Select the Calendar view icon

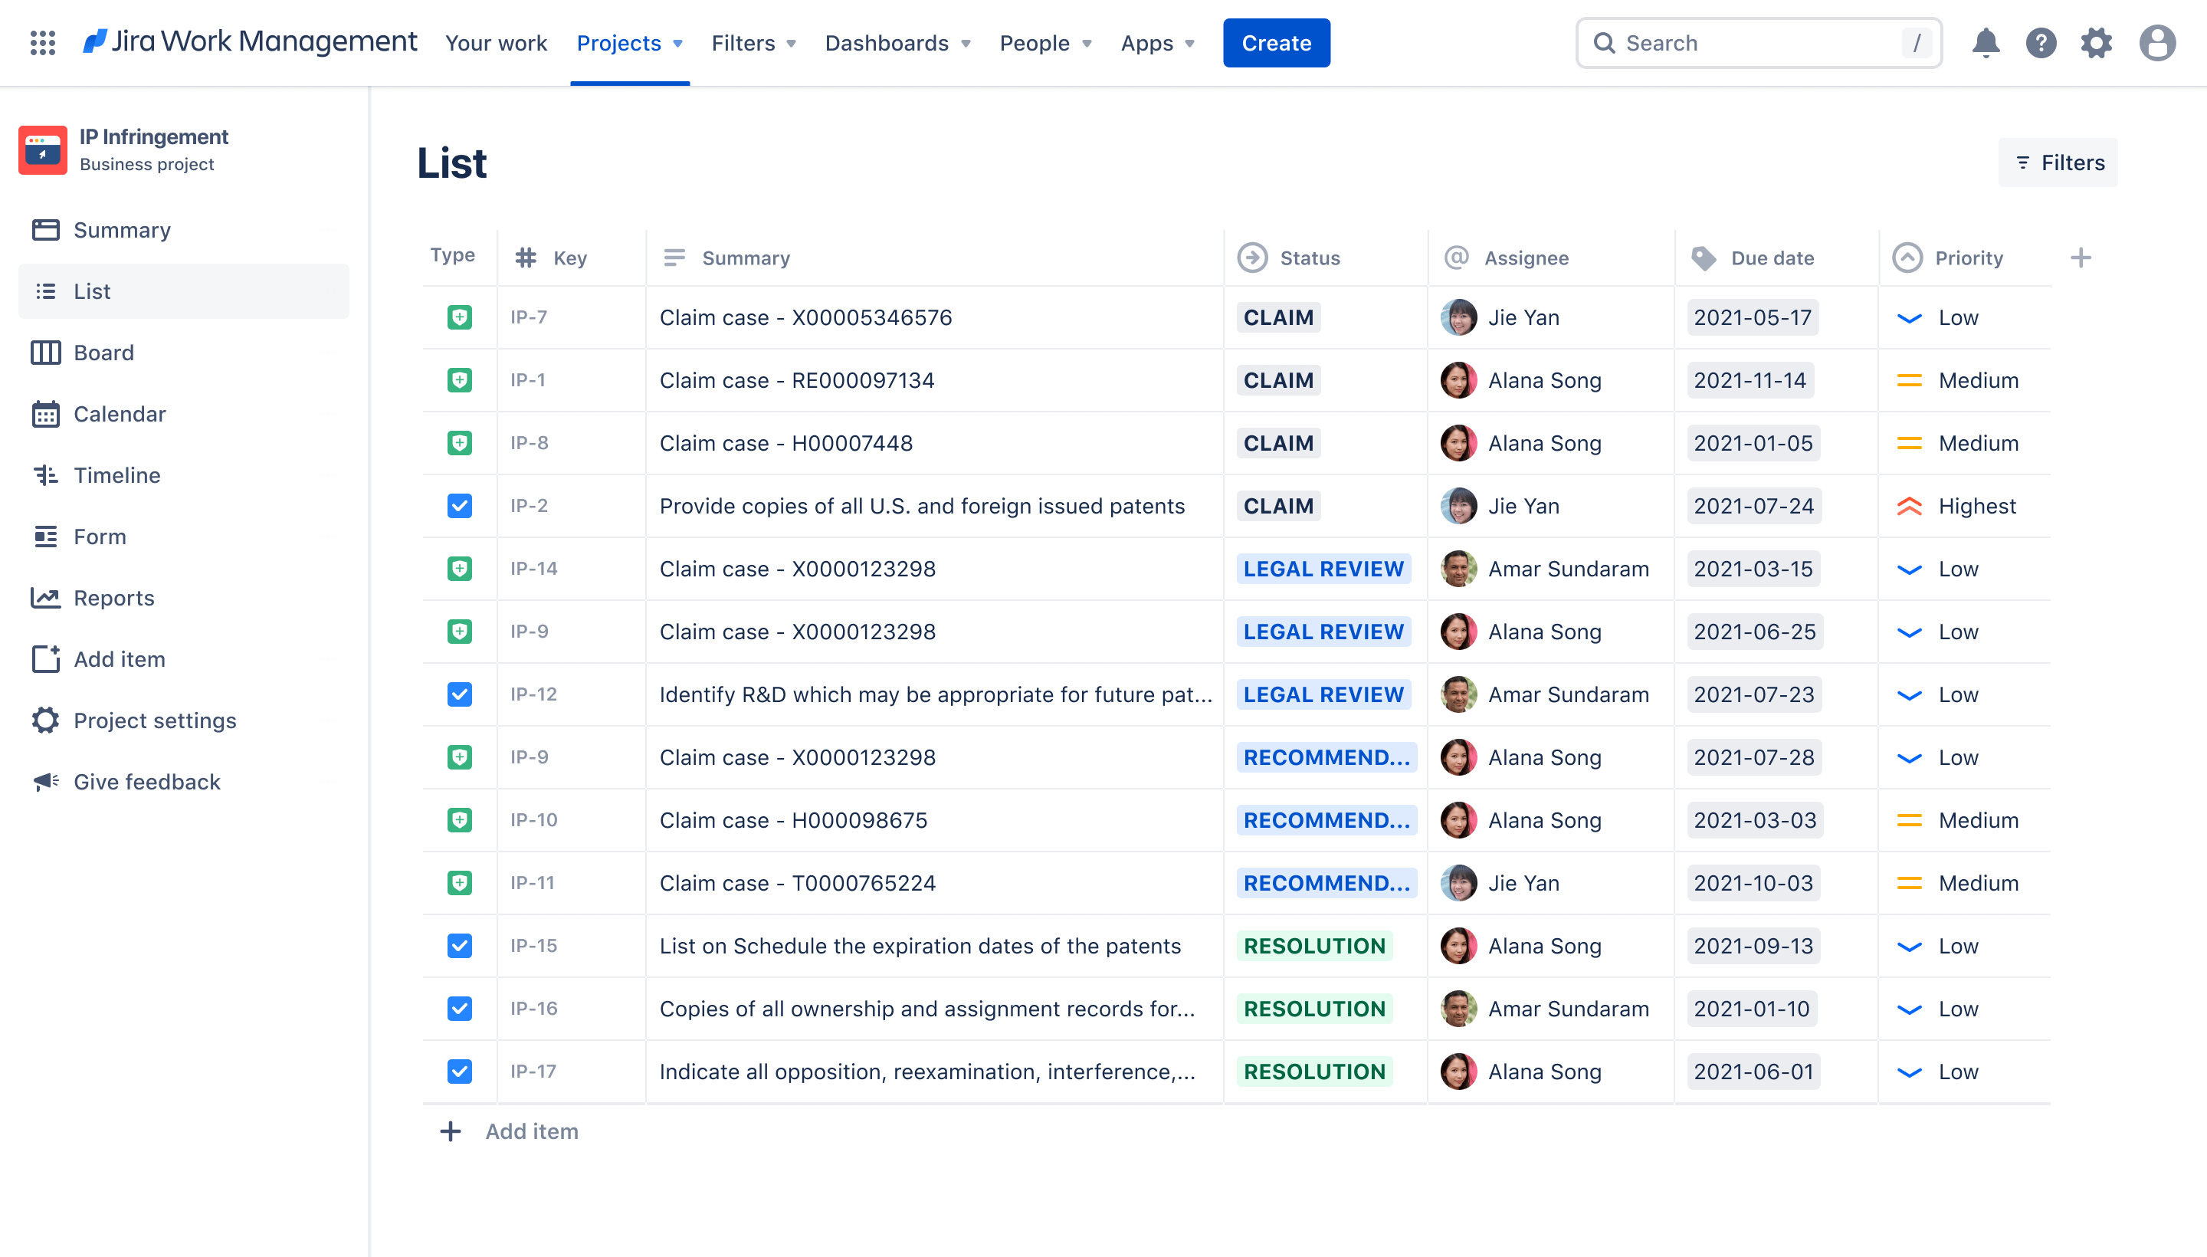coord(45,412)
